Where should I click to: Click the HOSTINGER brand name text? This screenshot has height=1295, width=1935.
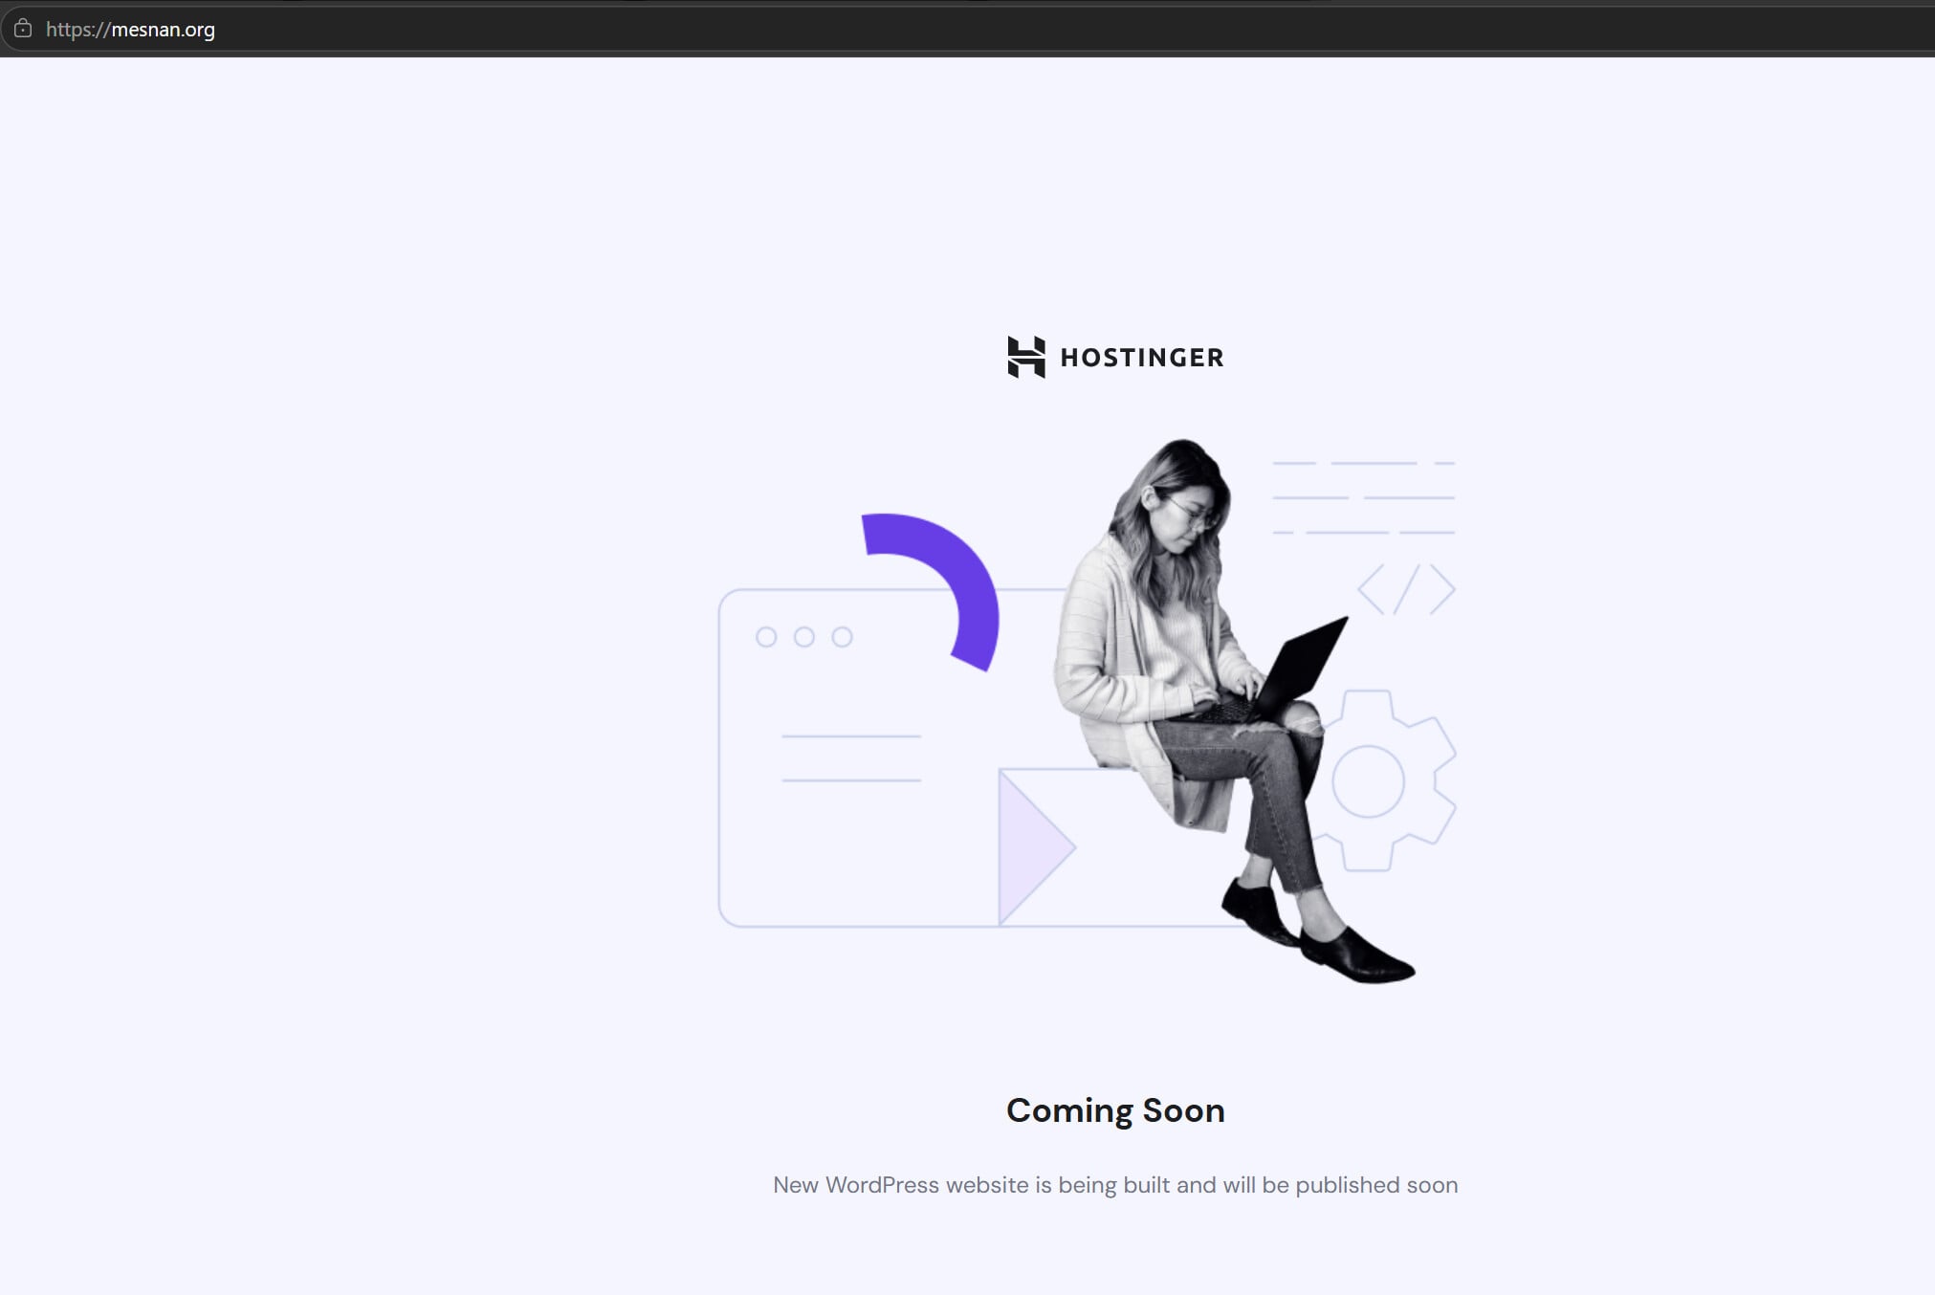[x=1142, y=358]
